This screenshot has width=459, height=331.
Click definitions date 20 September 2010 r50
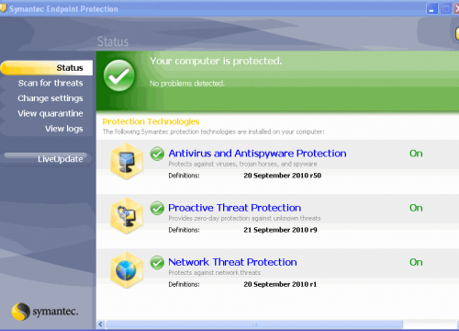click(283, 176)
